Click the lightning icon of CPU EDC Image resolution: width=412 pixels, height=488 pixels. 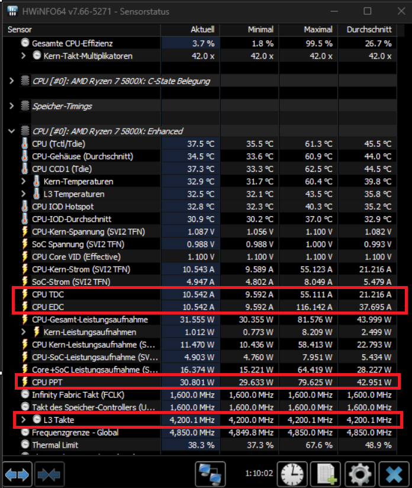(x=25, y=307)
